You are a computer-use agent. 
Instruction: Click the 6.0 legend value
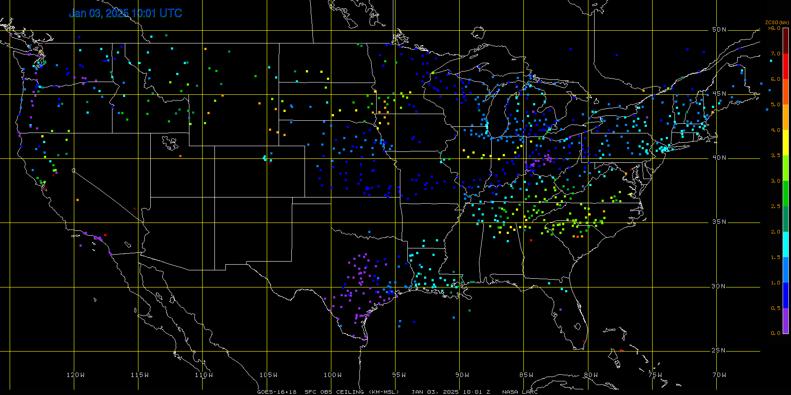776,79
